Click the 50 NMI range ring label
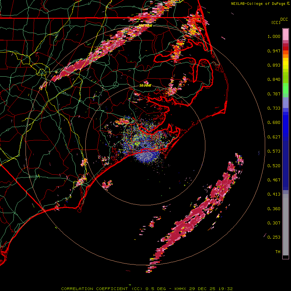The image size is (291, 291). (x=145, y=85)
